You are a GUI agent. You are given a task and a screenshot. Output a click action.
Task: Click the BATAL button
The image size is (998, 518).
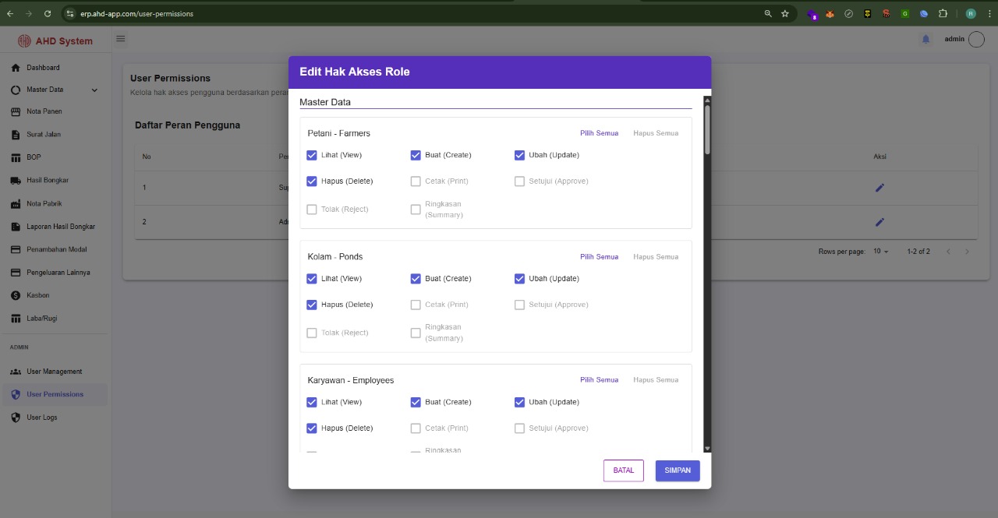623,470
